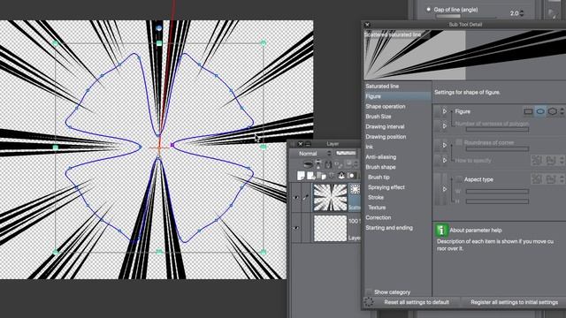Click the Gap of line value stepper
The width and height of the screenshot is (566, 318).
pos(522,13)
